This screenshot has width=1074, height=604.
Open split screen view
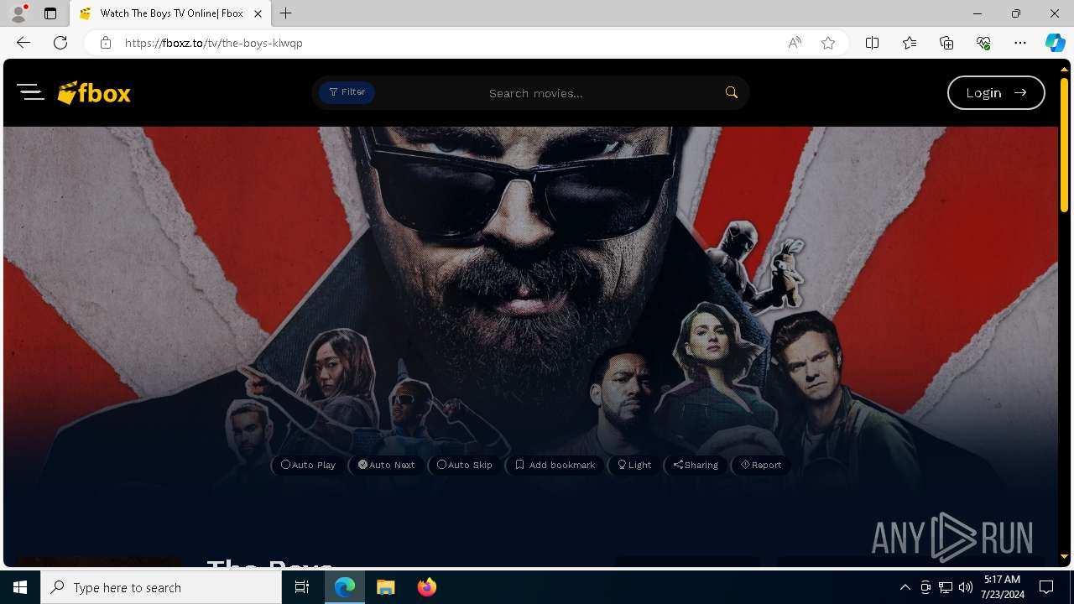point(872,43)
